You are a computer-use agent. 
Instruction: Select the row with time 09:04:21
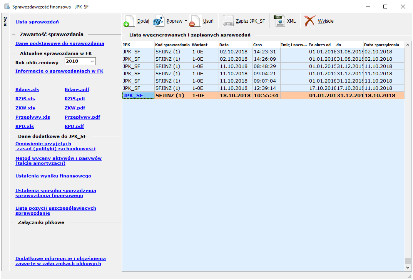click(x=263, y=74)
